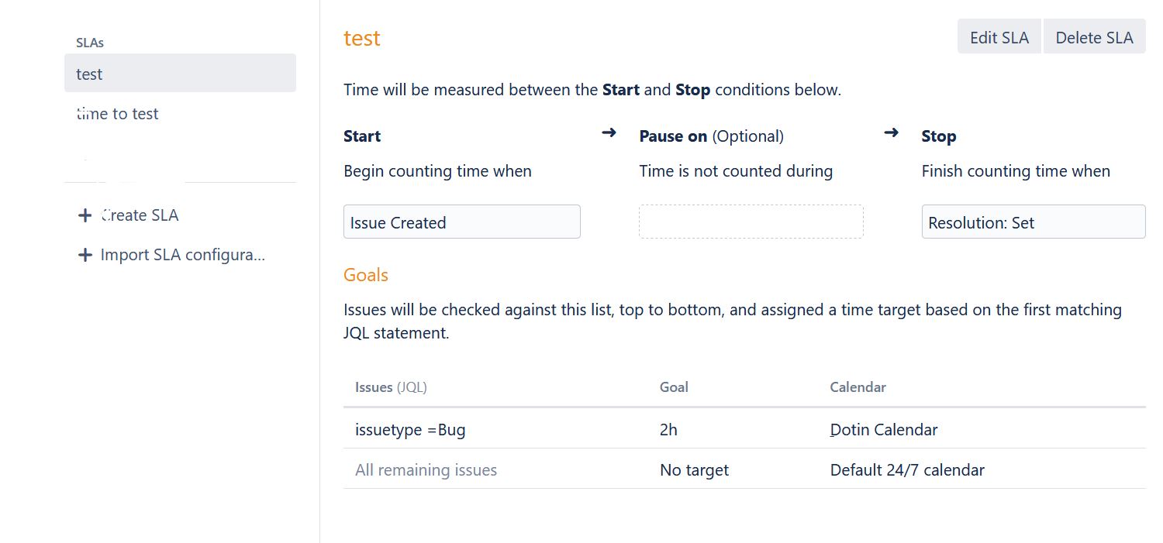The image size is (1163, 543).
Task: Click the plus icon beside Create SLA
Action: click(85, 215)
